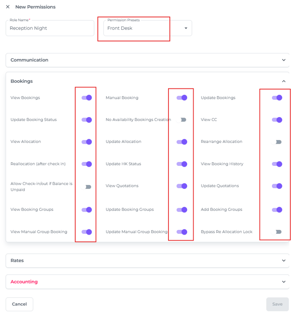This screenshot has width=291, height=313.
Task: Expand the Rates section
Action: pos(284,260)
